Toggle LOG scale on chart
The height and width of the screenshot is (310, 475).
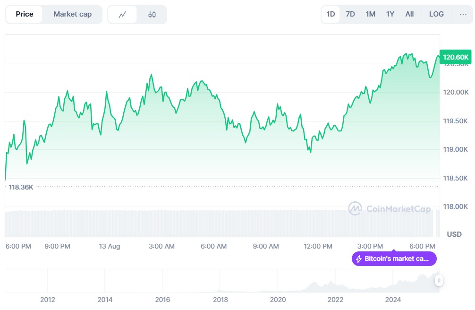point(436,14)
